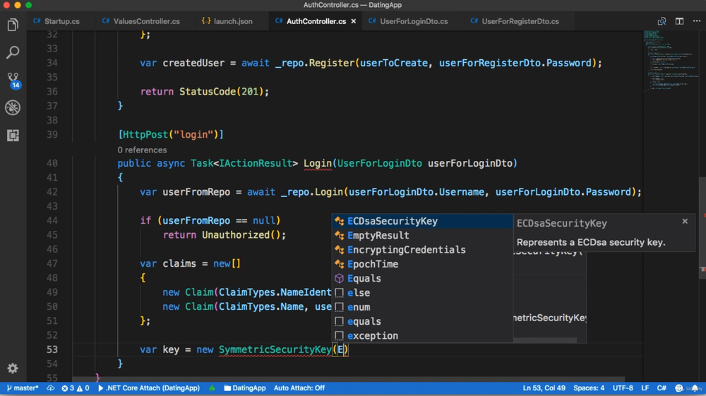The width and height of the screenshot is (706, 396).
Task: Open the C# language mode picker
Action: 662,388
